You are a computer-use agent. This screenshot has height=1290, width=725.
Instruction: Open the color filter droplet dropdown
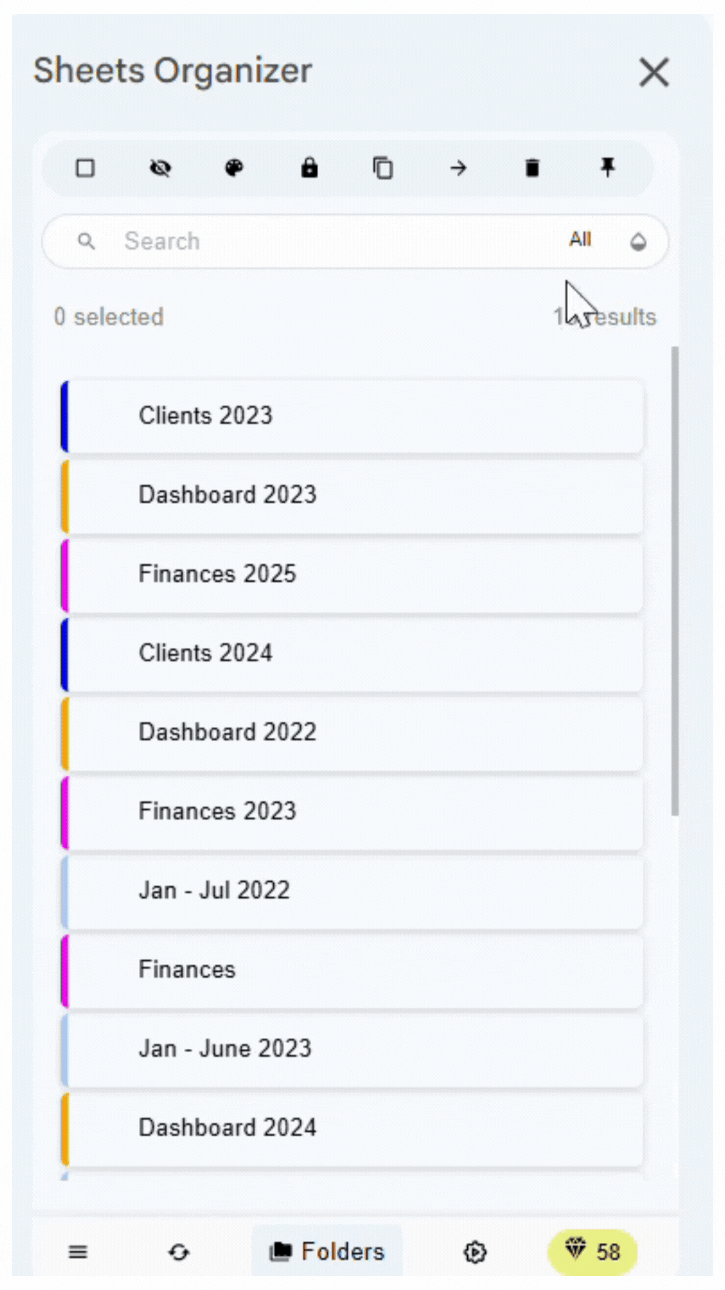point(638,241)
